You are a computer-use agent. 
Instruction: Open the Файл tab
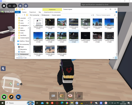point(18,12)
